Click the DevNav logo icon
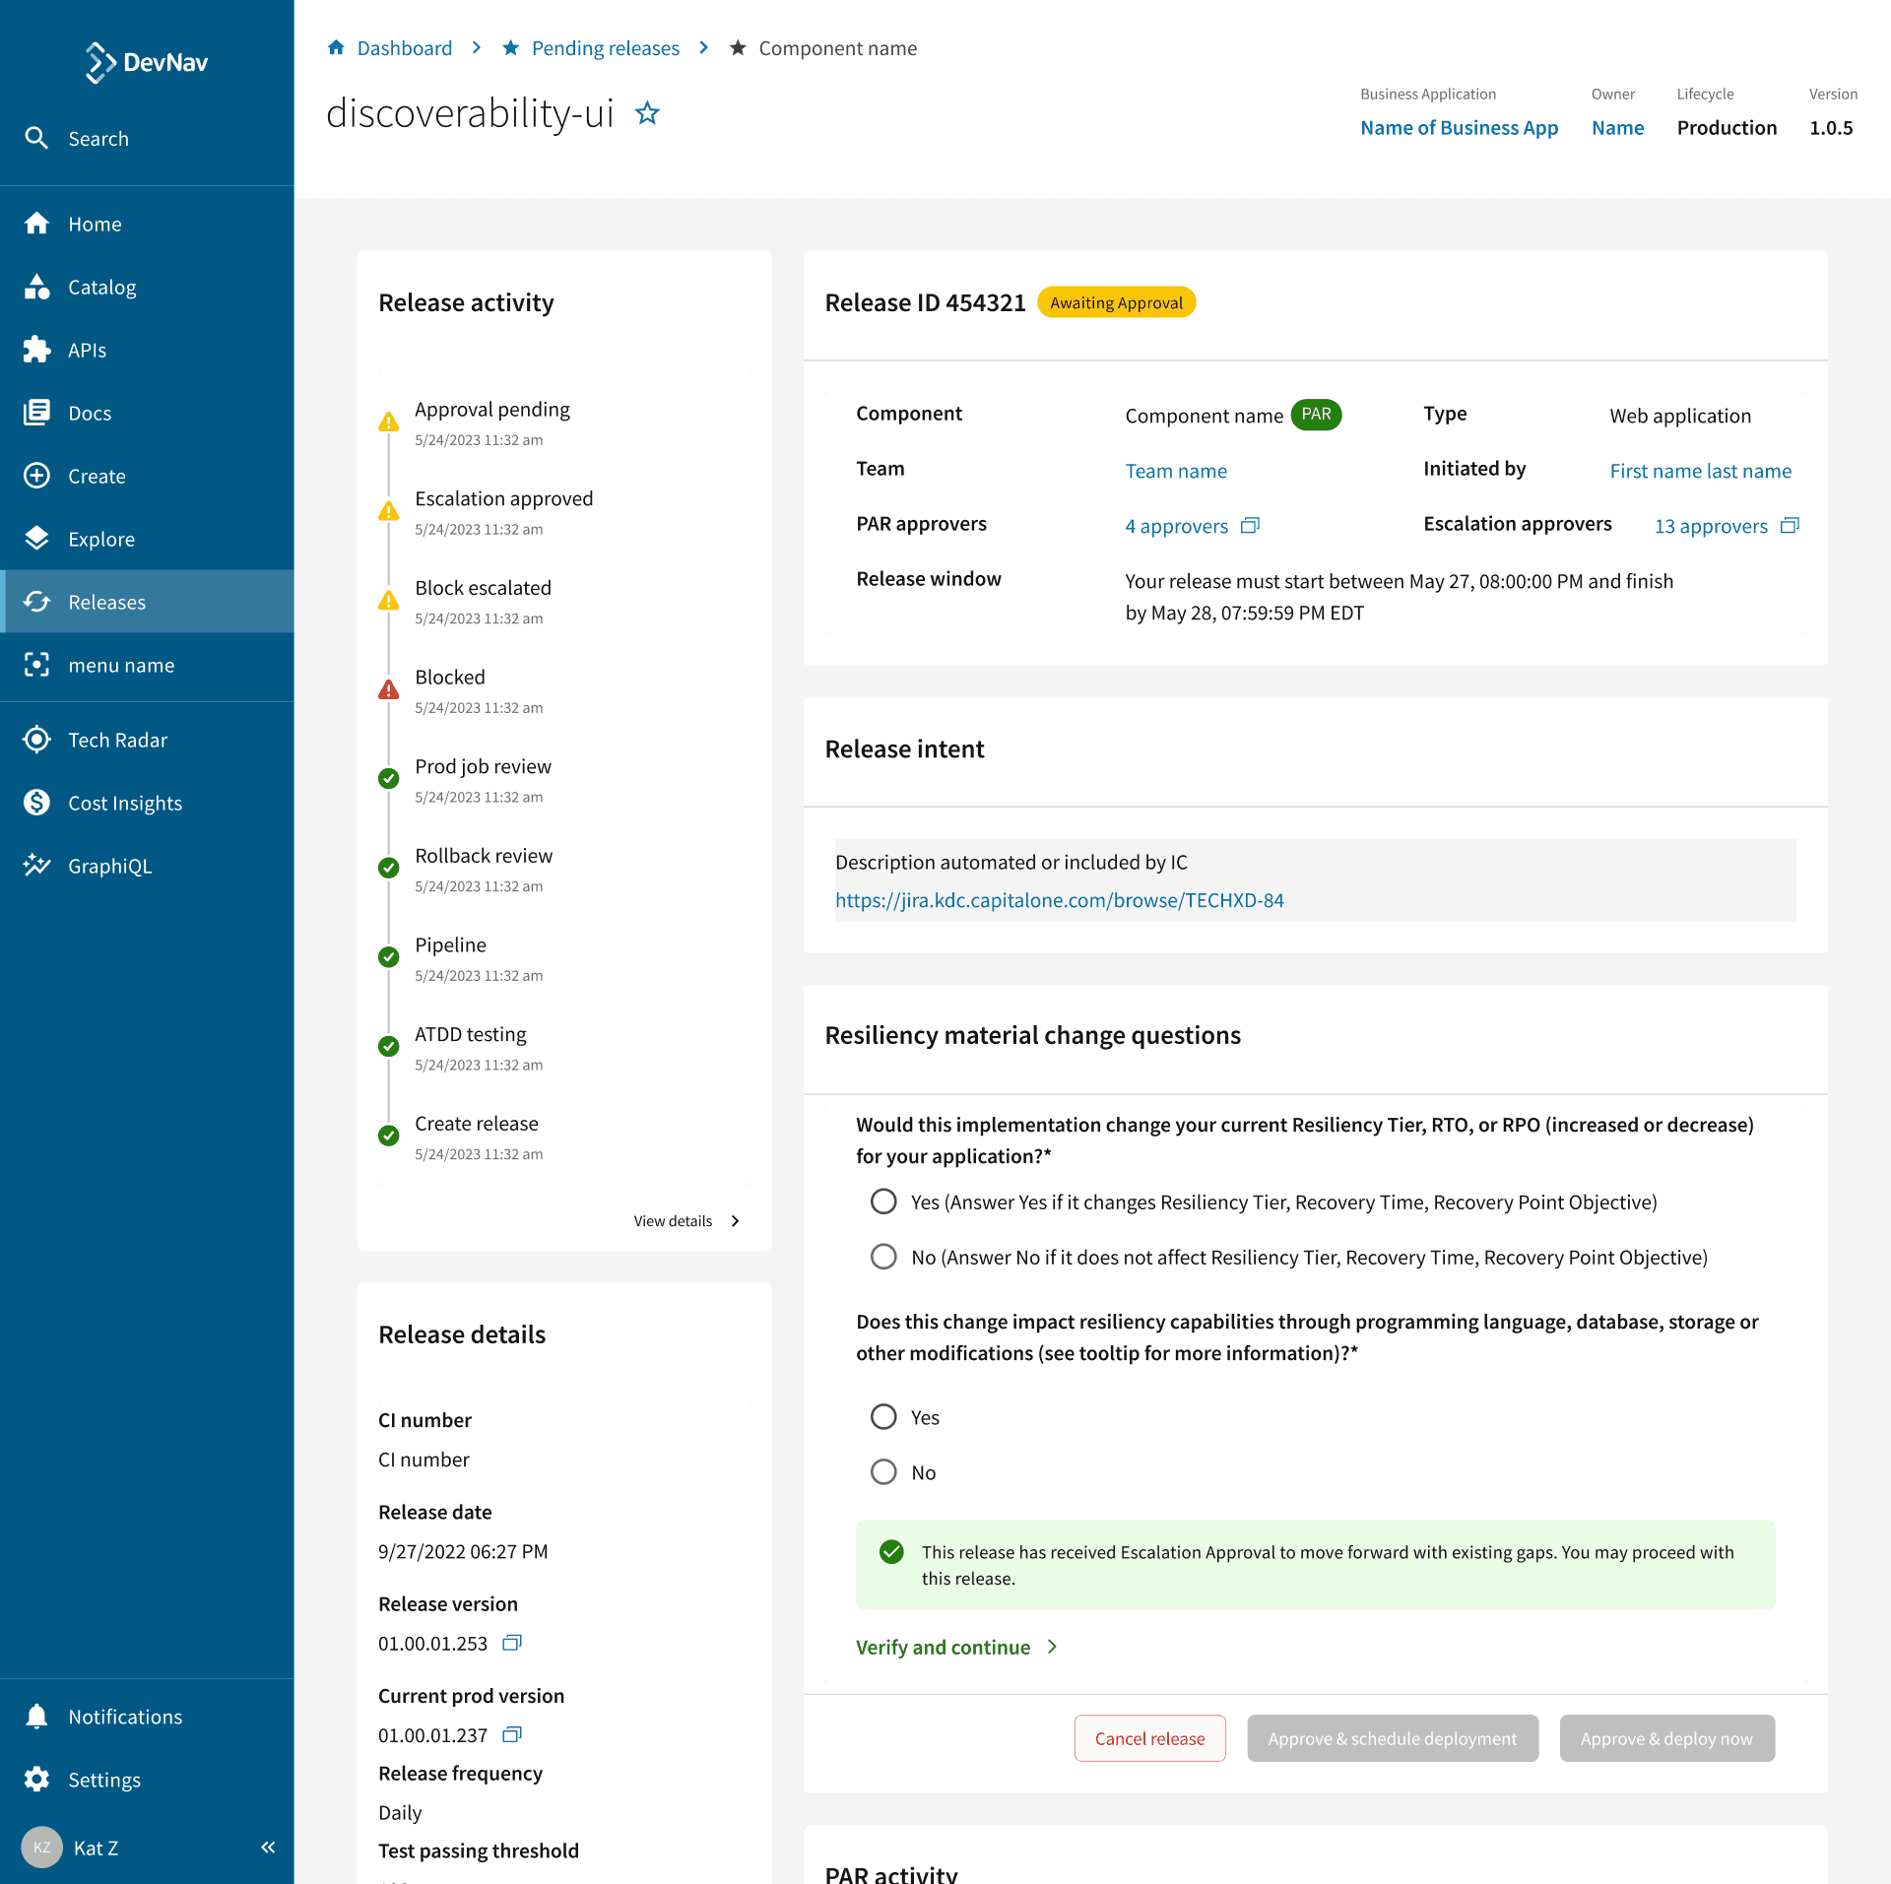The width and height of the screenshot is (1891, 1884). [99, 62]
